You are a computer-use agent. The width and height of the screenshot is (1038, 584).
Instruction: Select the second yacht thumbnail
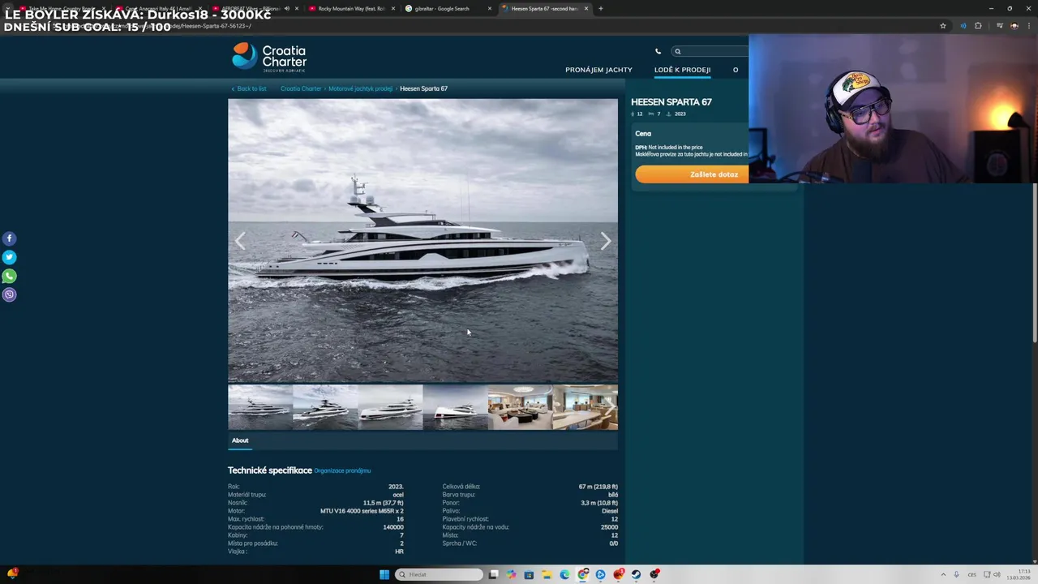tap(325, 407)
